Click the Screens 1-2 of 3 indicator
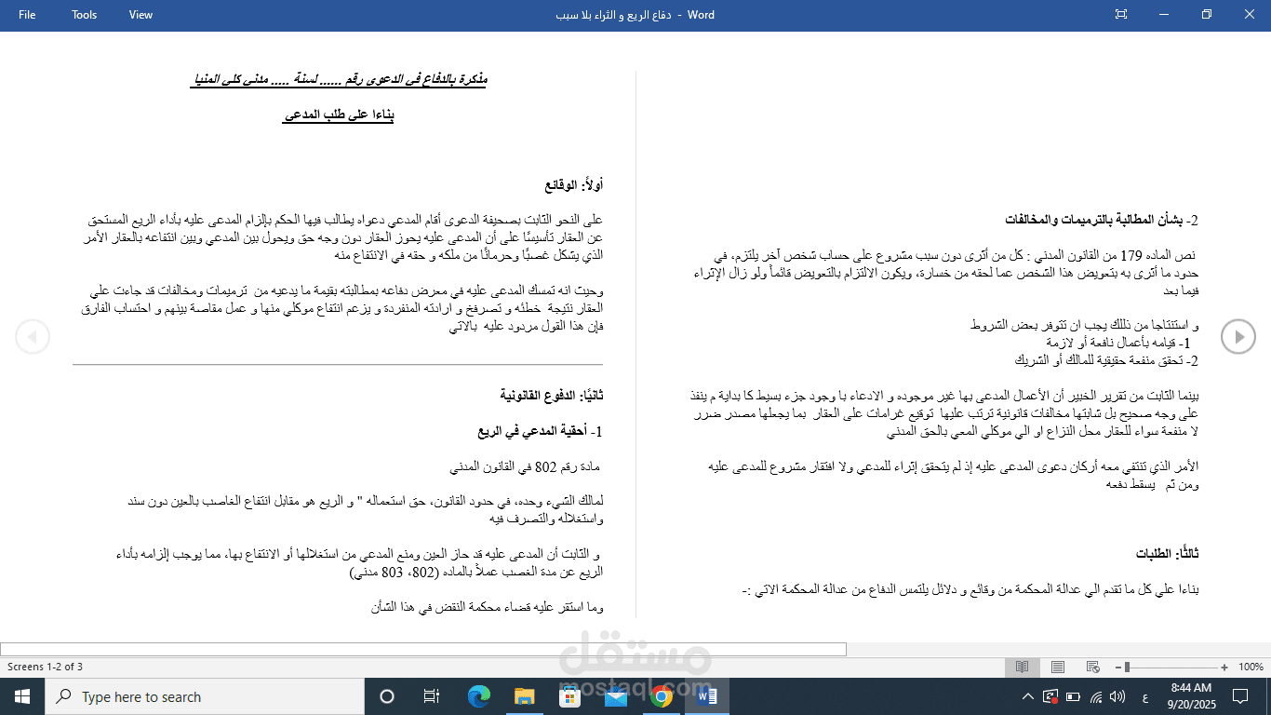 [x=45, y=667]
